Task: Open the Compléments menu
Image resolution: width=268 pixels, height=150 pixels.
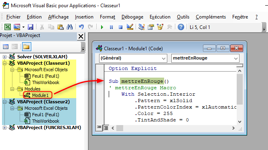Action: click(211, 17)
